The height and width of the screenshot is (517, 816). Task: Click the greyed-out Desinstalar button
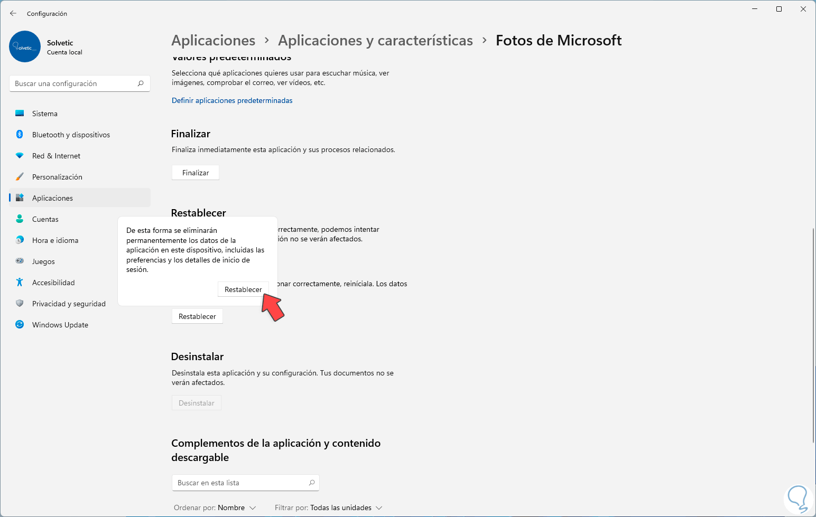197,403
